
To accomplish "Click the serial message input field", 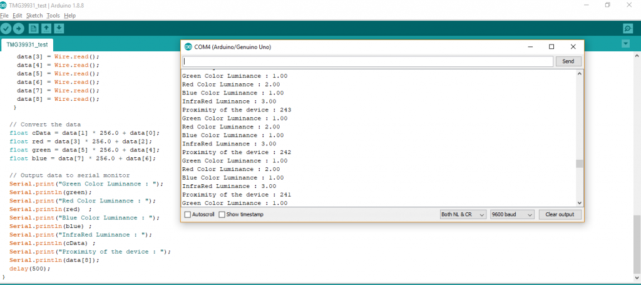I will 368,61.
